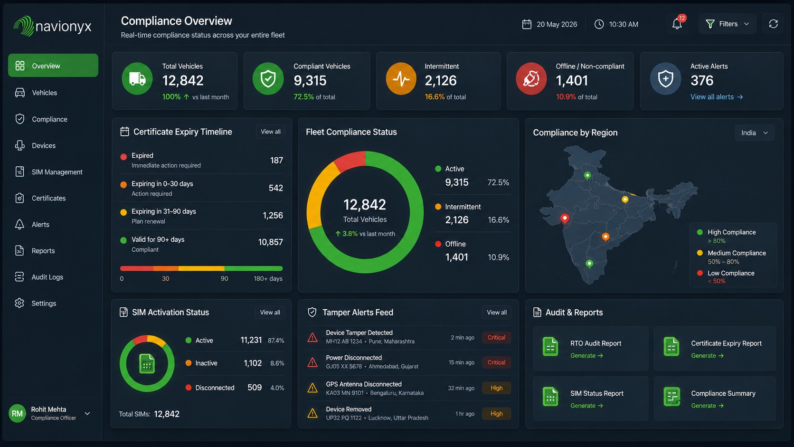Click the SIM Activation Status panel icon
Viewport: 794px width, 447px height.
[123, 312]
